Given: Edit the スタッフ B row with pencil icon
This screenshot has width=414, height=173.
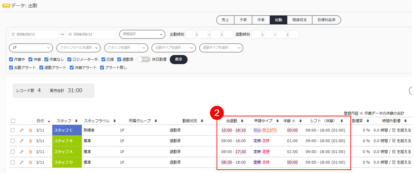Looking at the screenshot, I should click(x=21, y=141).
